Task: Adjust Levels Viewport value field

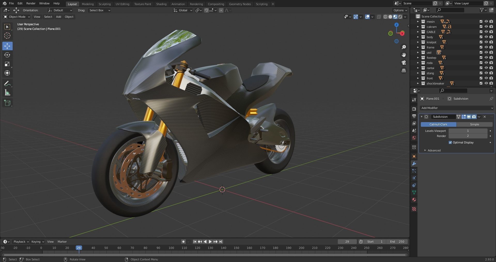Action: coord(468,131)
